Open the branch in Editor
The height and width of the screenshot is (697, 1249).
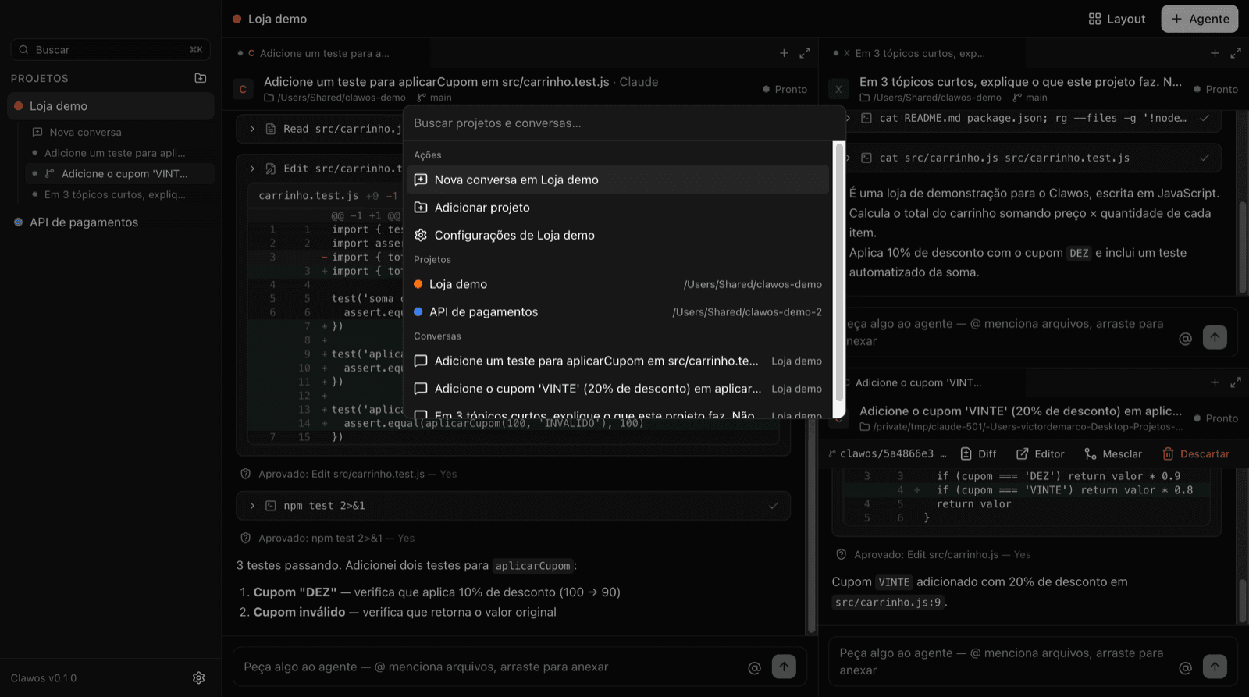[x=1041, y=454]
